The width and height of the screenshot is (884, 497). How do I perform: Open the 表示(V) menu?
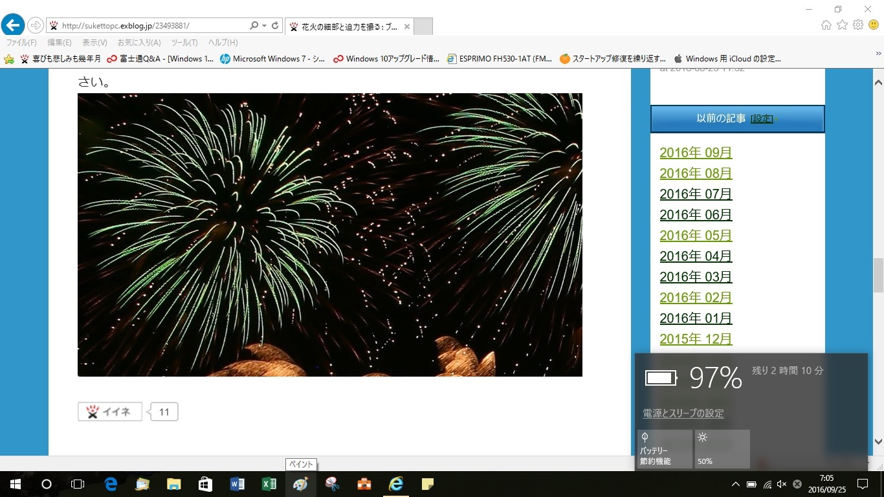[x=94, y=43]
